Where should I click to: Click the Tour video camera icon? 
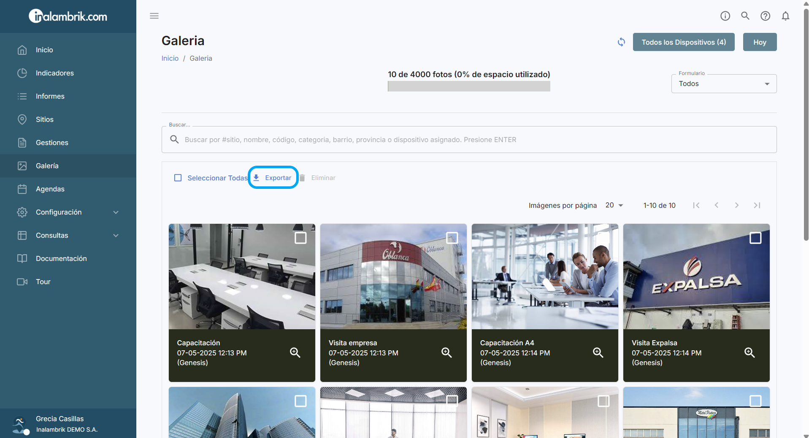coord(22,282)
